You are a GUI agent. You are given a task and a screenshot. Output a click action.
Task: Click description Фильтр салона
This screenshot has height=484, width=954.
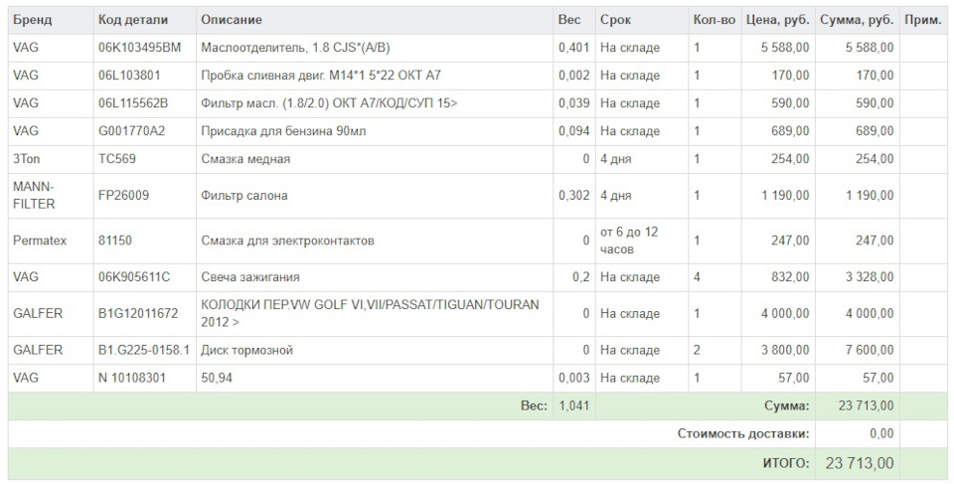click(244, 196)
